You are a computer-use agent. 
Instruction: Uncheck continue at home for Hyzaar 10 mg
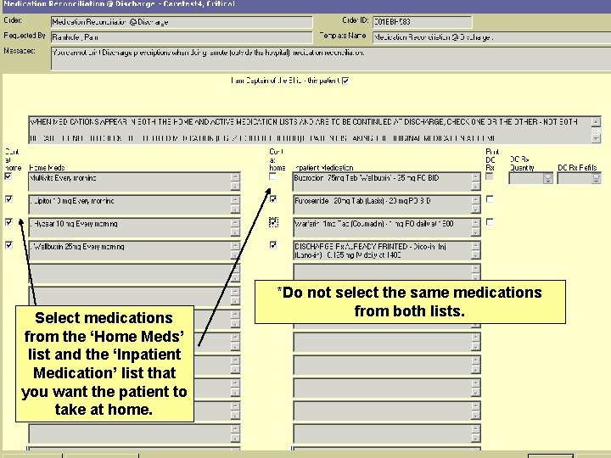pyautogui.click(x=8, y=222)
